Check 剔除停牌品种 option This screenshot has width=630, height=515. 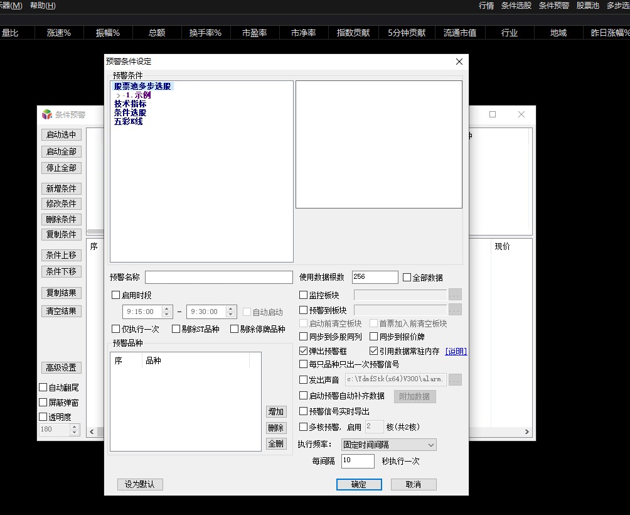(x=234, y=329)
